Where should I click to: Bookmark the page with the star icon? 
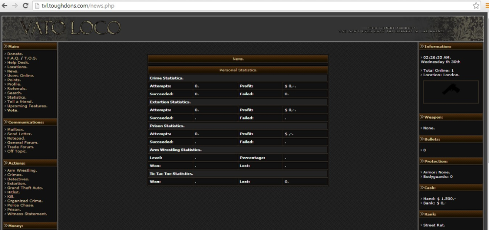click(x=476, y=5)
